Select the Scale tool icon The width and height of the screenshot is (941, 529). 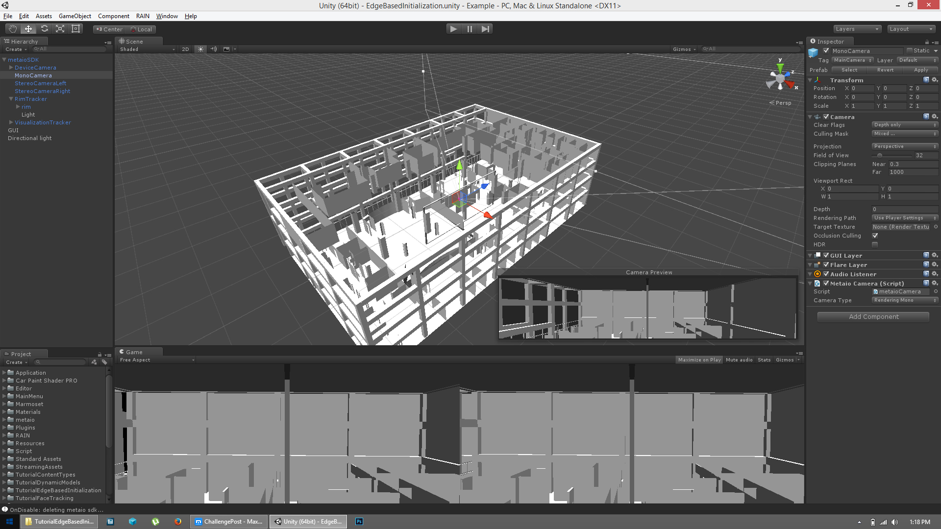pyautogui.click(x=60, y=29)
